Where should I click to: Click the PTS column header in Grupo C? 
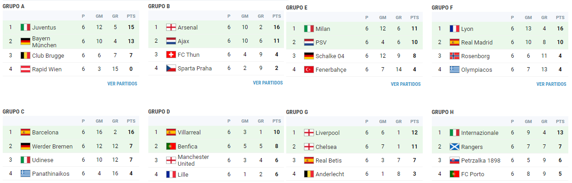[x=131, y=121]
